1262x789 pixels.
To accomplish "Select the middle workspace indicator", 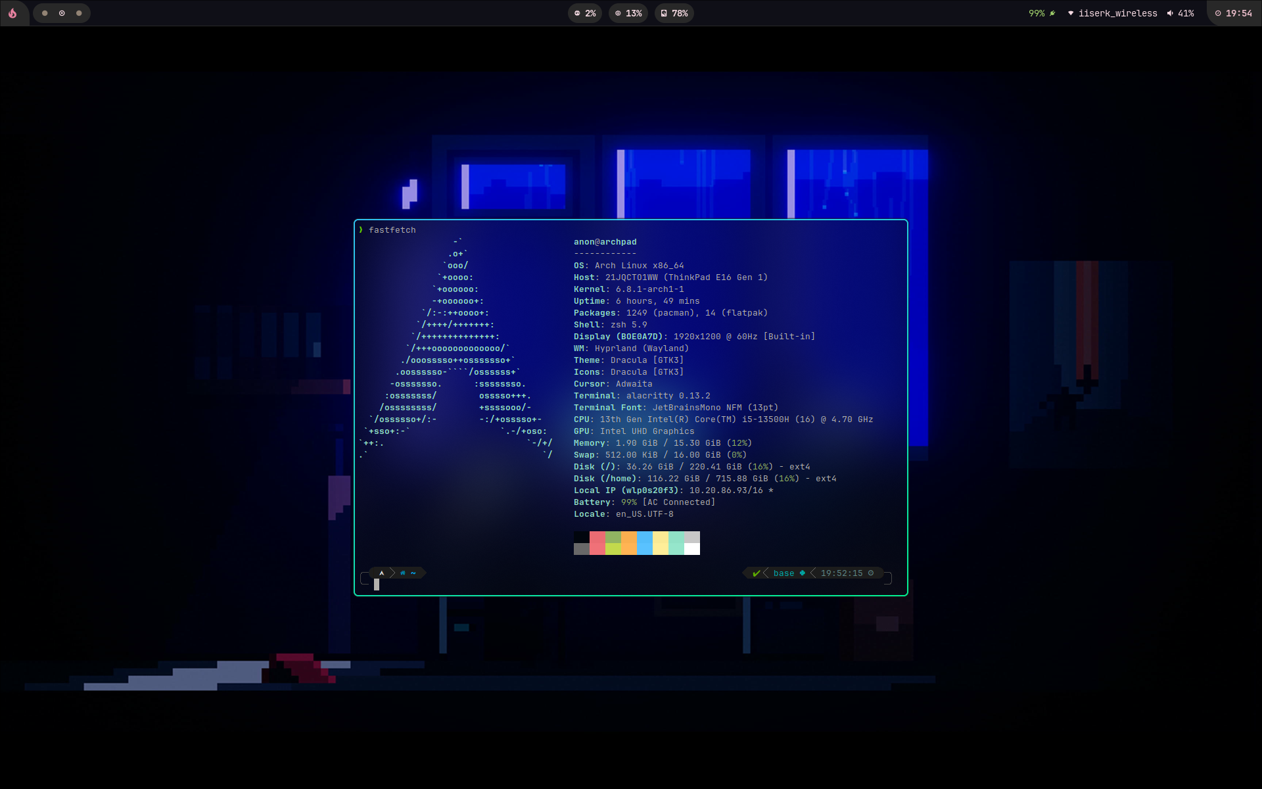I will coord(62,13).
